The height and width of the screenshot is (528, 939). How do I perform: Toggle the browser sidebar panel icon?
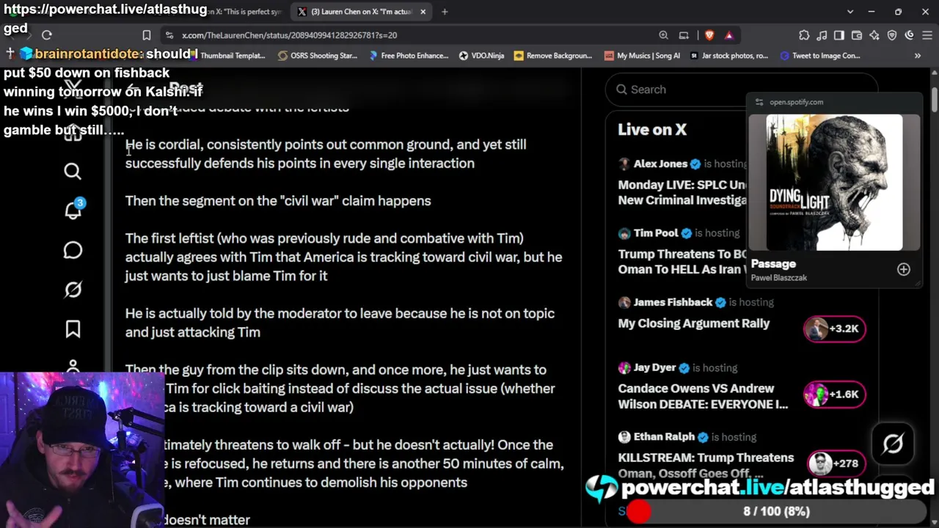tap(839, 34)
